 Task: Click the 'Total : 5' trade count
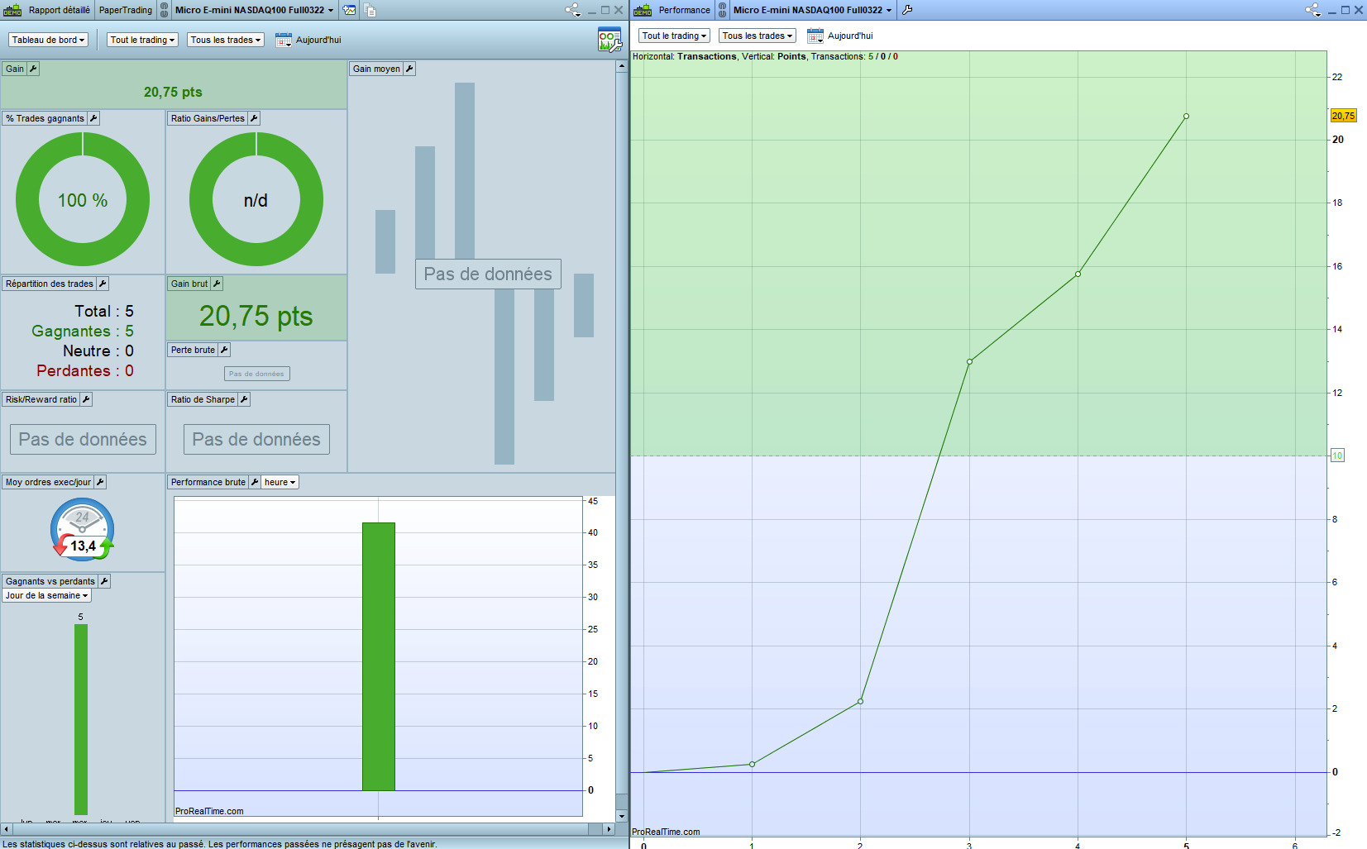104,311
